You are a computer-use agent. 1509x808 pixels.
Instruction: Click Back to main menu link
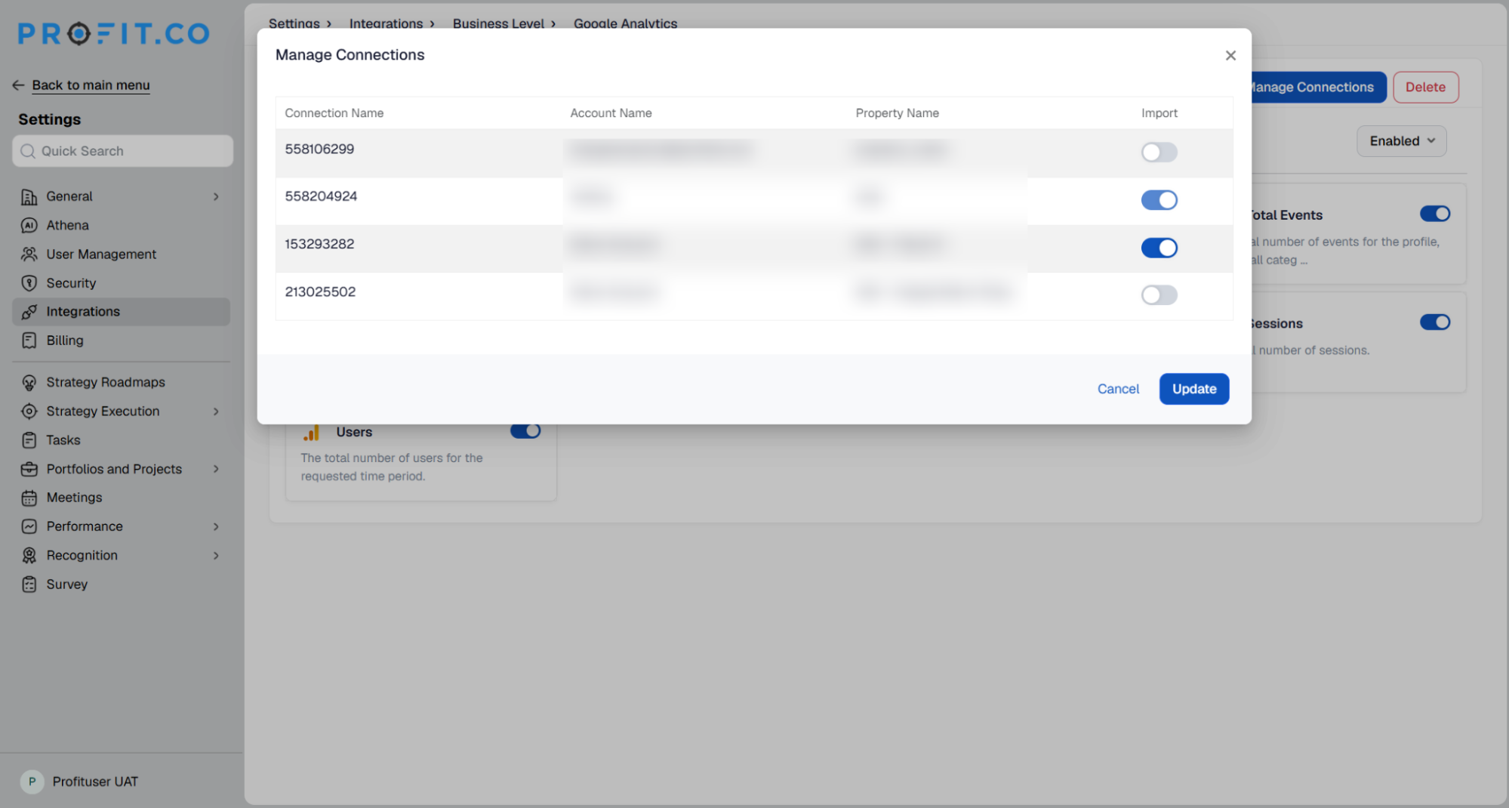pyautogui.click(x=91, y=85)
